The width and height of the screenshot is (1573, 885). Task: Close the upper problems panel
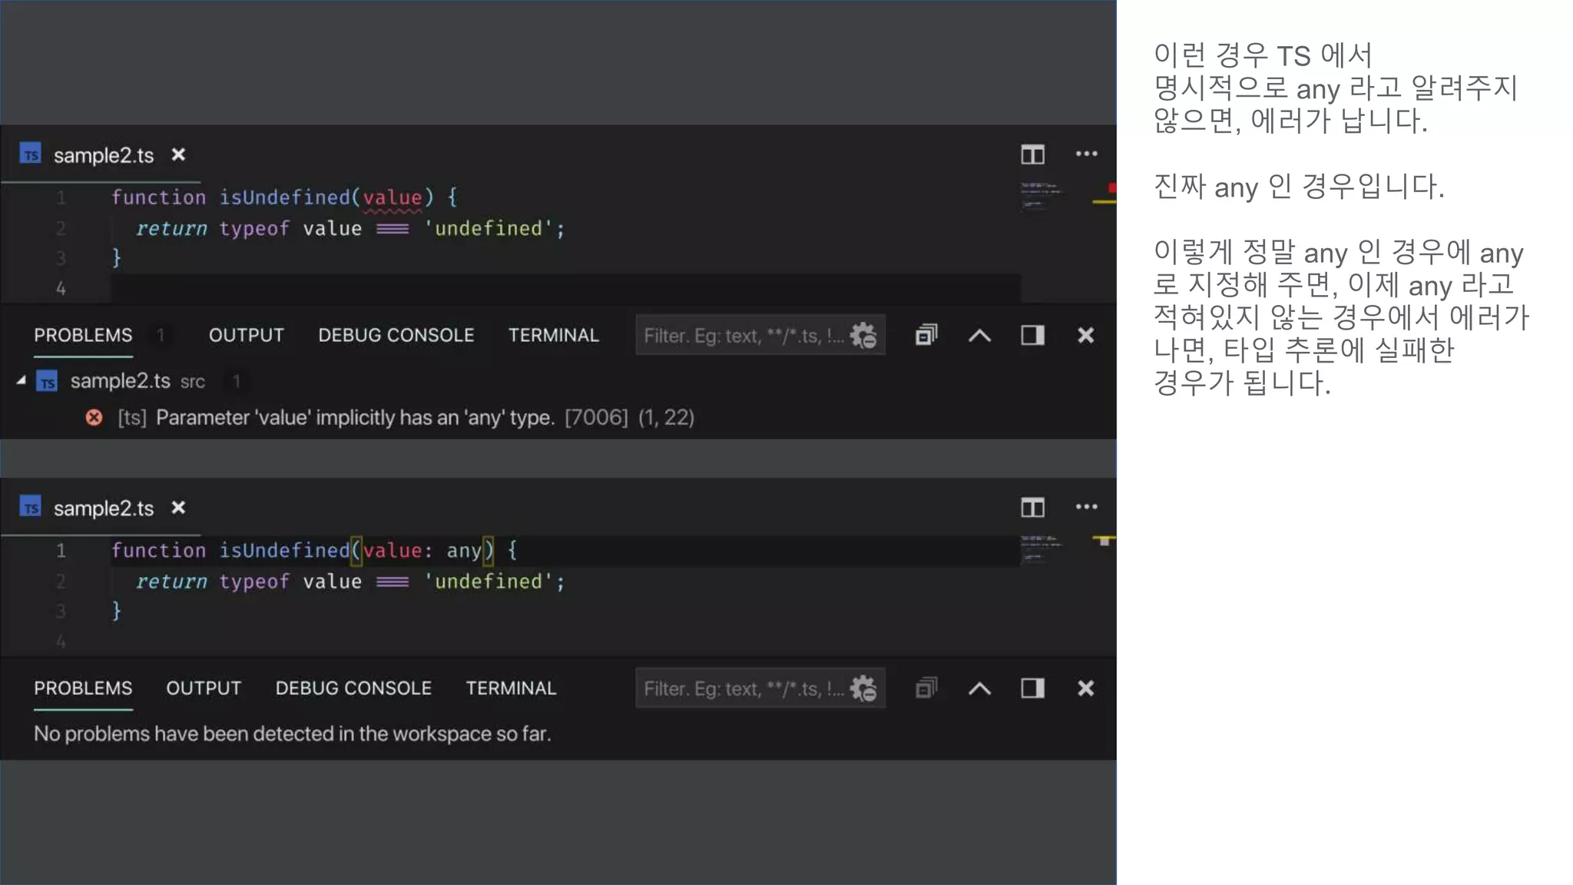(x=1085, y=335)
